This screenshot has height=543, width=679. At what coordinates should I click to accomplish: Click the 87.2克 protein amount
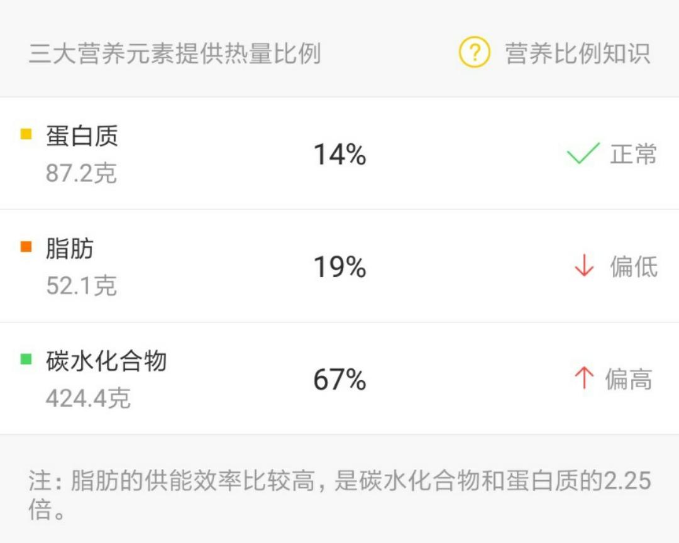pos(81,173)
